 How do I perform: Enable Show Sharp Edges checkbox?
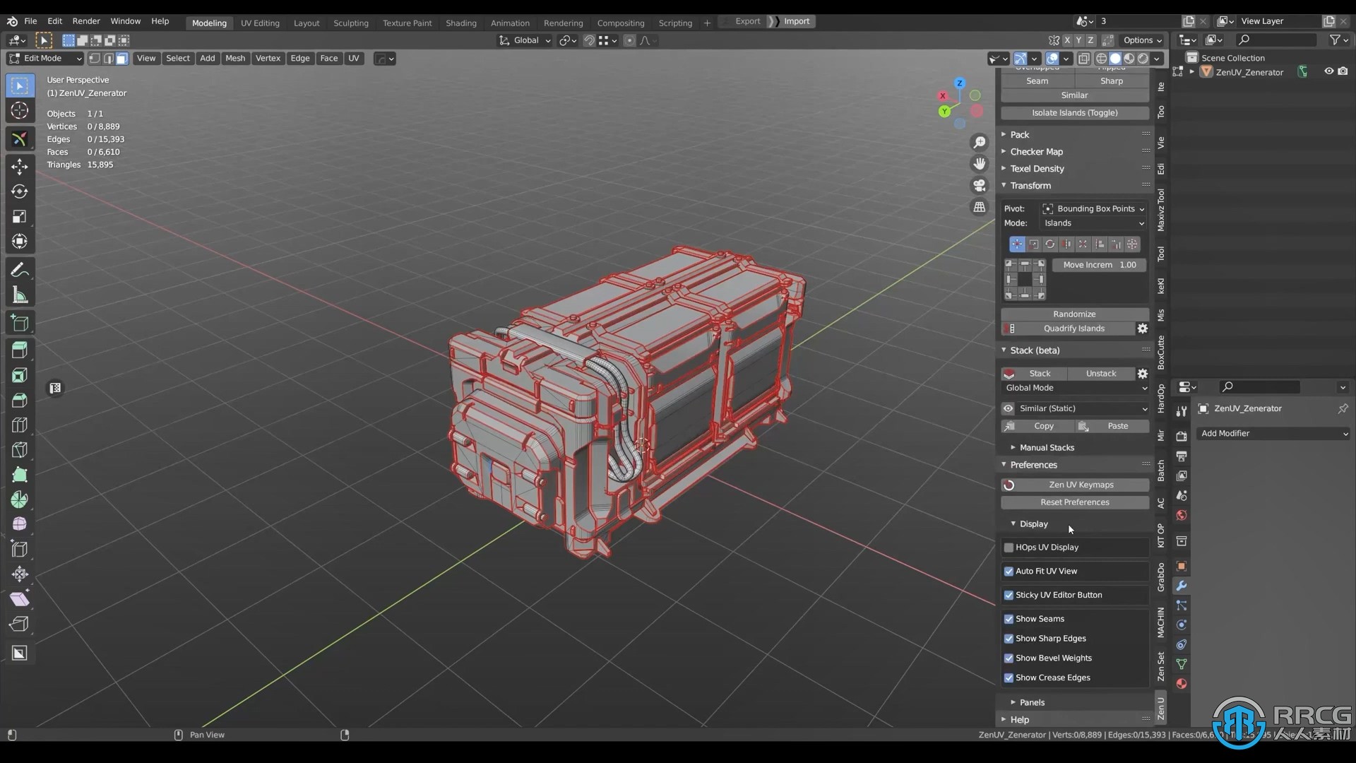(x=1009, y=638)
